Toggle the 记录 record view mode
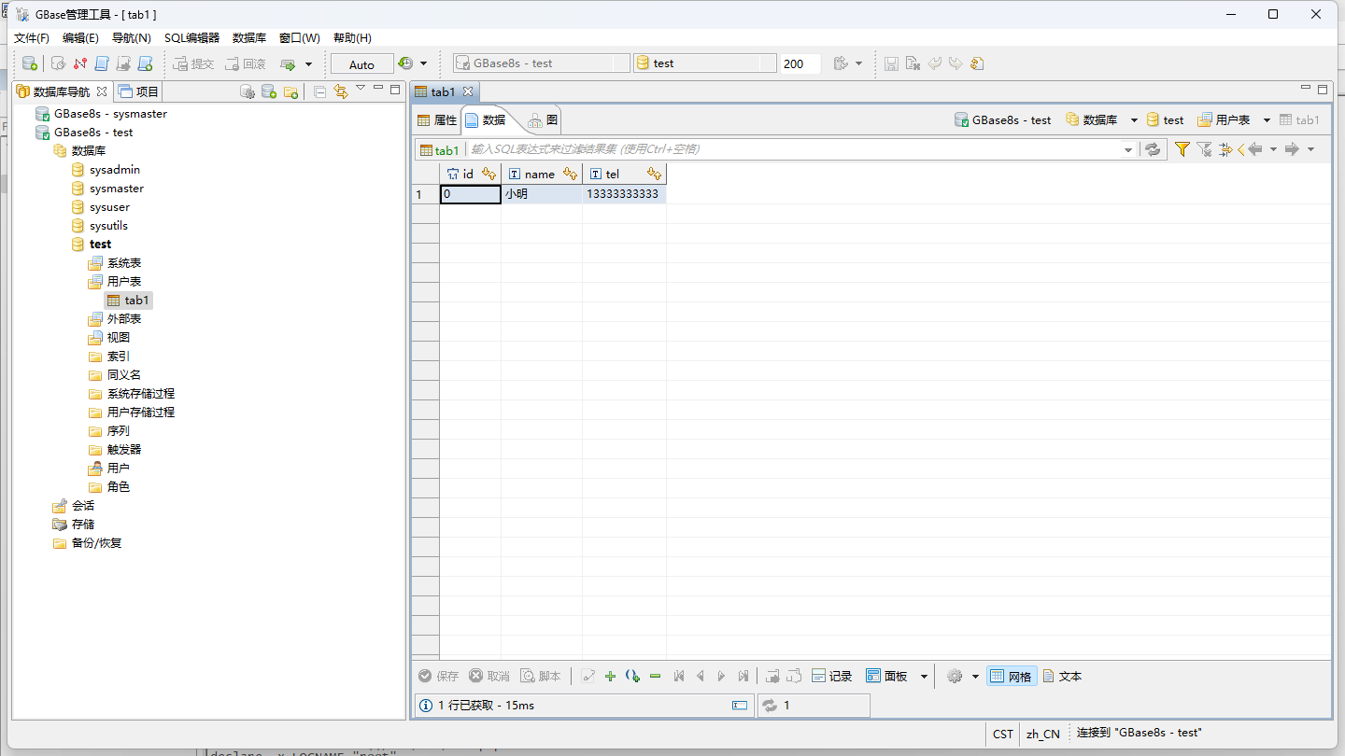 point(831,677)
